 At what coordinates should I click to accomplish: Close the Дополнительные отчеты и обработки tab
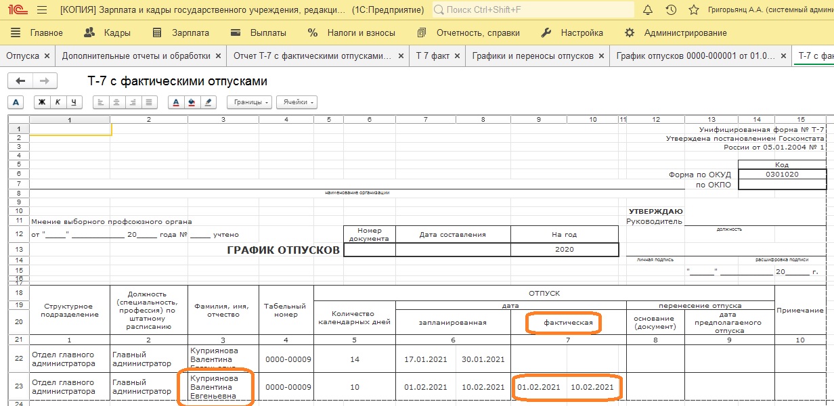click(218, 56)
